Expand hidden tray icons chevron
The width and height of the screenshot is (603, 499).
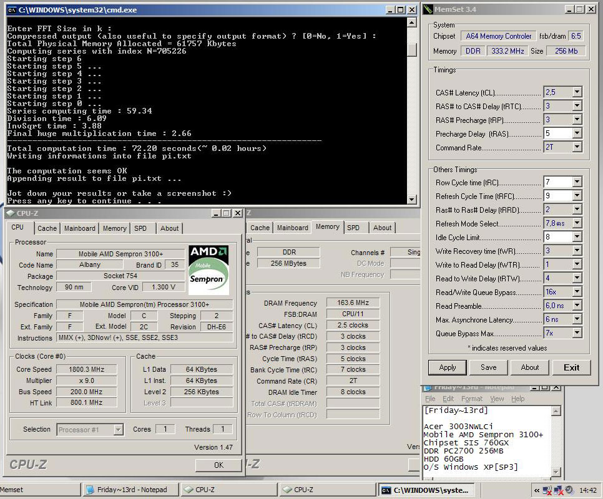536,490
